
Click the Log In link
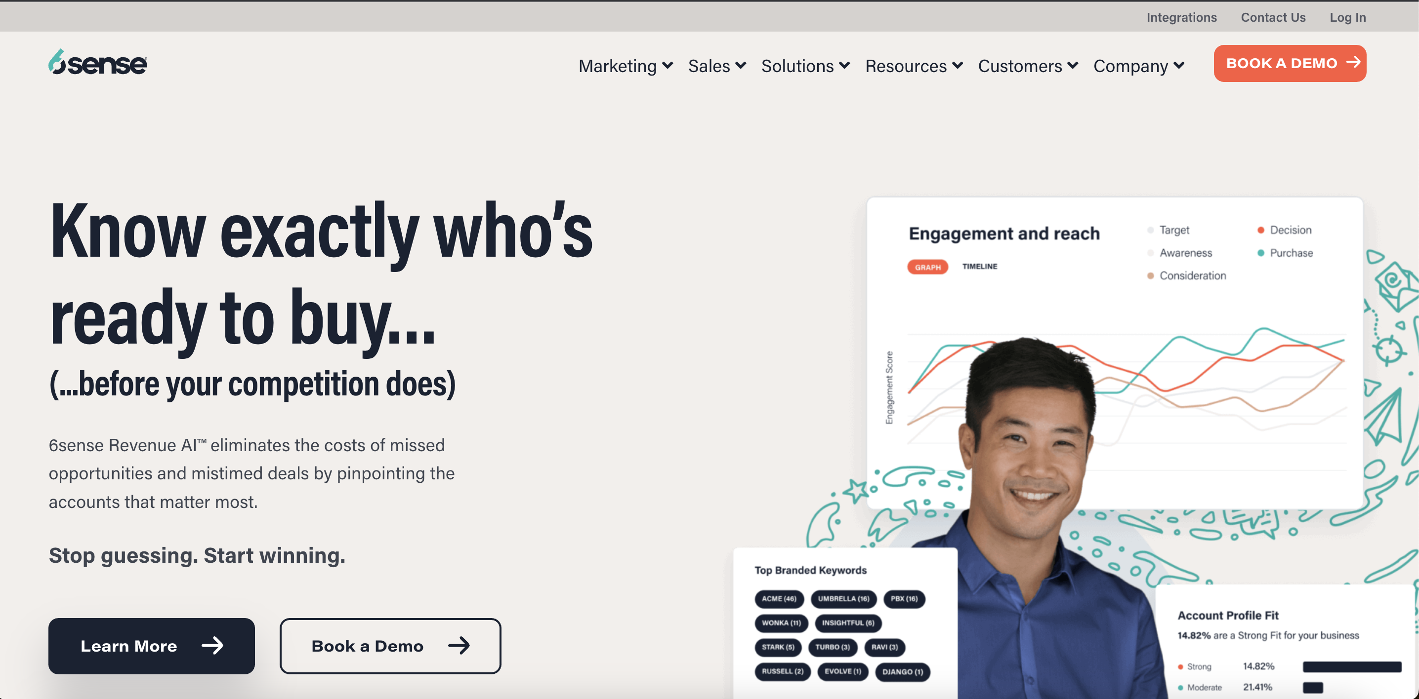click(x=1347, y=18)
